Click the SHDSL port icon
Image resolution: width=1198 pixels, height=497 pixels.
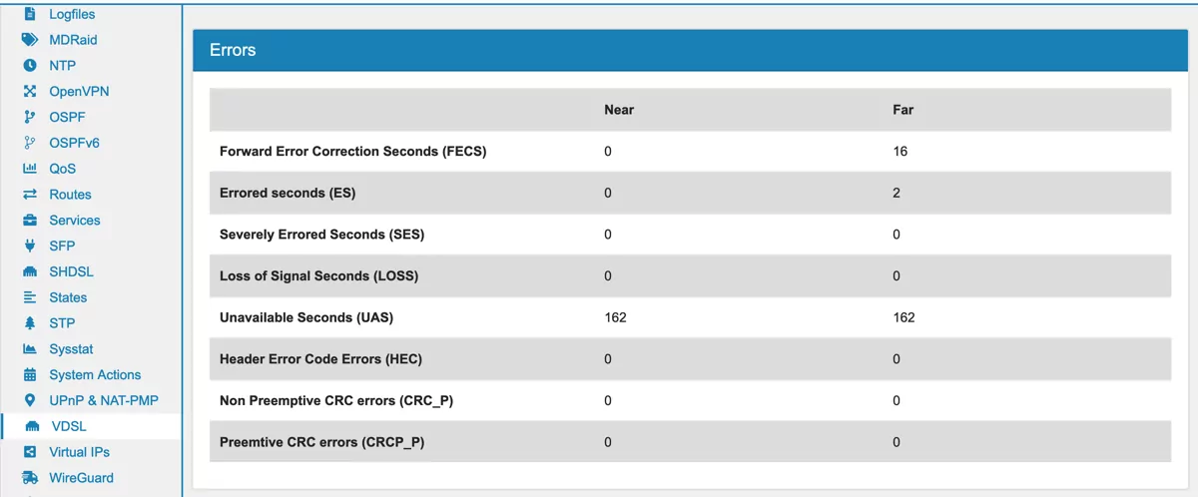click(30, 271)
